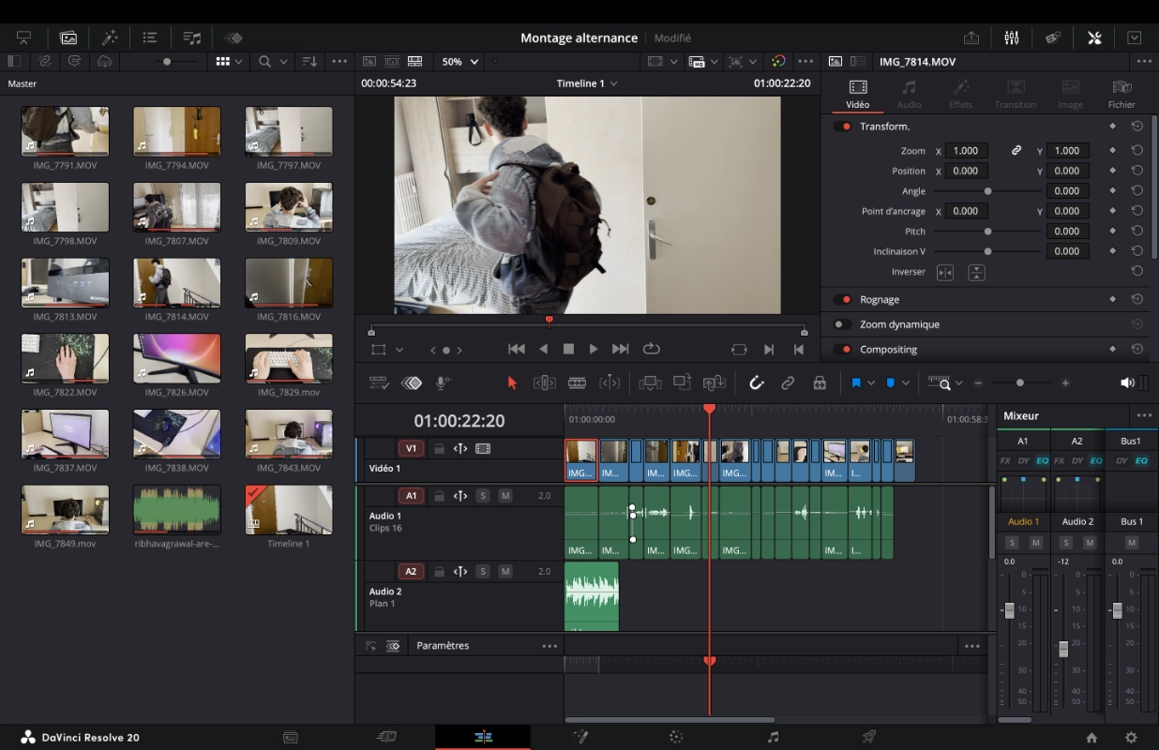Image resolution: width=1159 pixels, height=750 pixels.
Task: Toggle the Compositing section switch
Action: pos(843,350)
